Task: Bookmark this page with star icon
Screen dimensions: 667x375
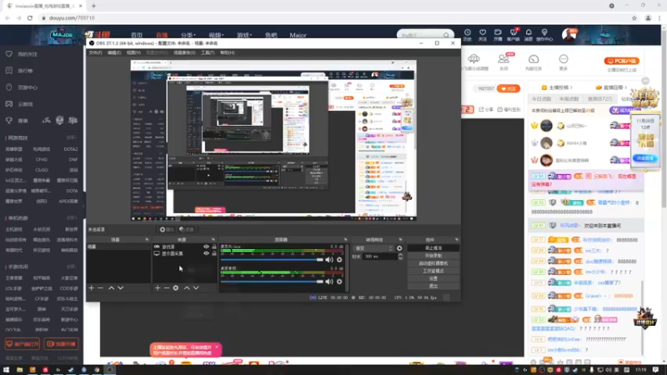Action: (634, 17)
